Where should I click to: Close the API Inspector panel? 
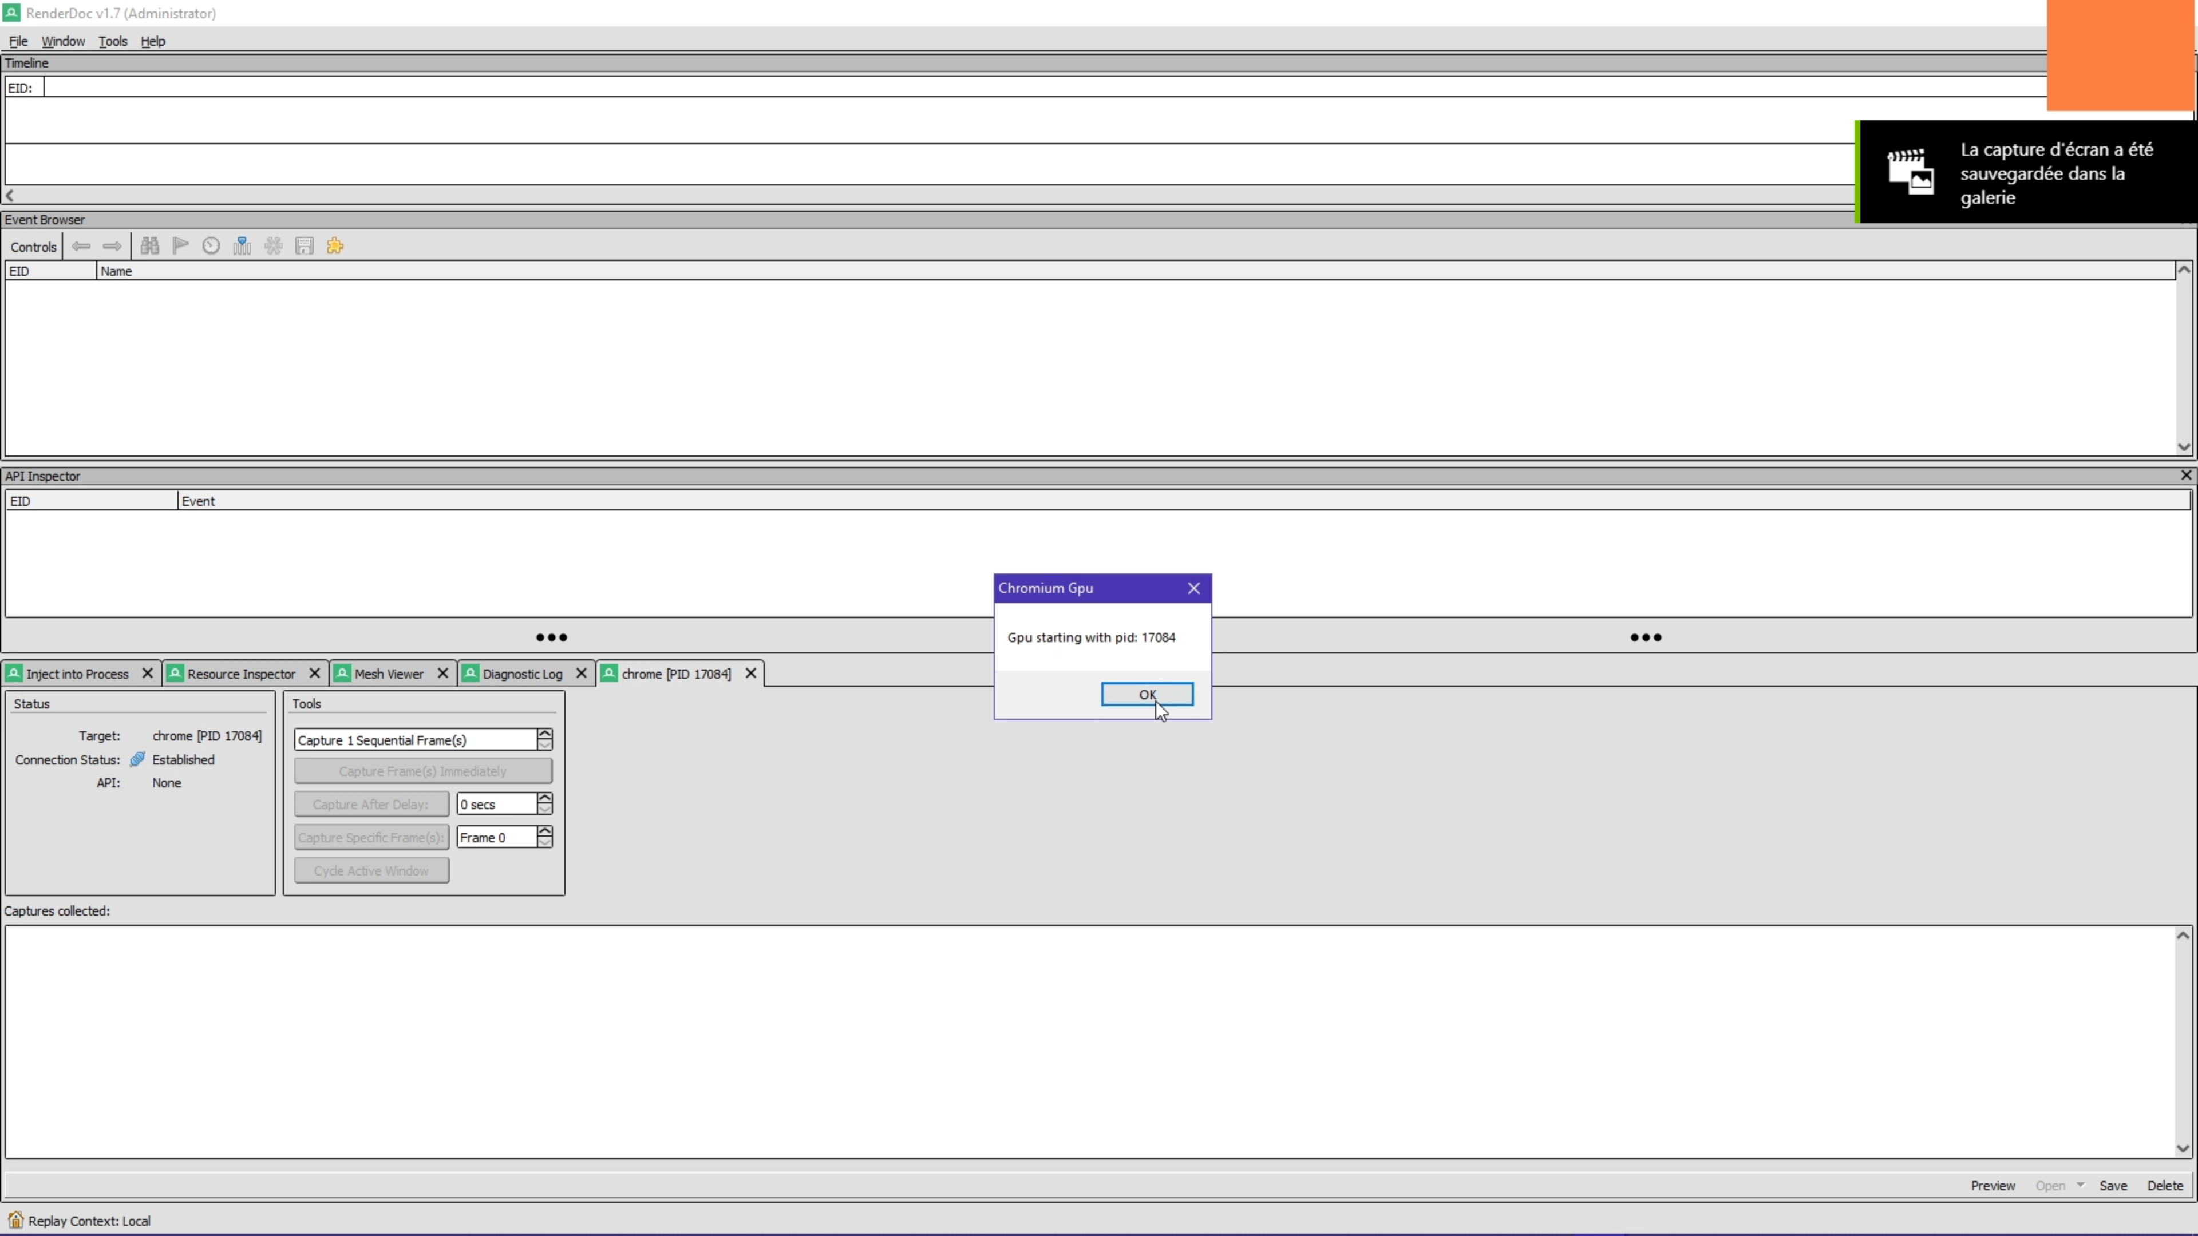(2186, 475)
